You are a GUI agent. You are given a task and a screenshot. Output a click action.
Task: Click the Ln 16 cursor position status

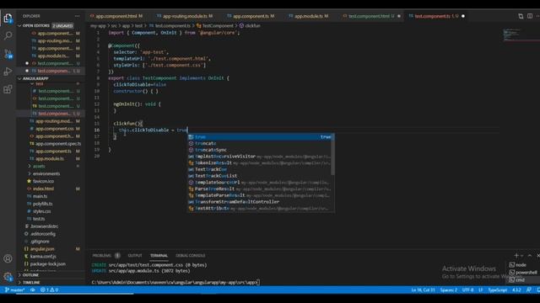tap(423, 290)
